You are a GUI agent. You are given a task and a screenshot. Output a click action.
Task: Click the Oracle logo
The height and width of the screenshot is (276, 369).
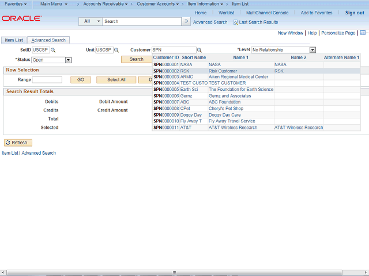click(22, 18)
